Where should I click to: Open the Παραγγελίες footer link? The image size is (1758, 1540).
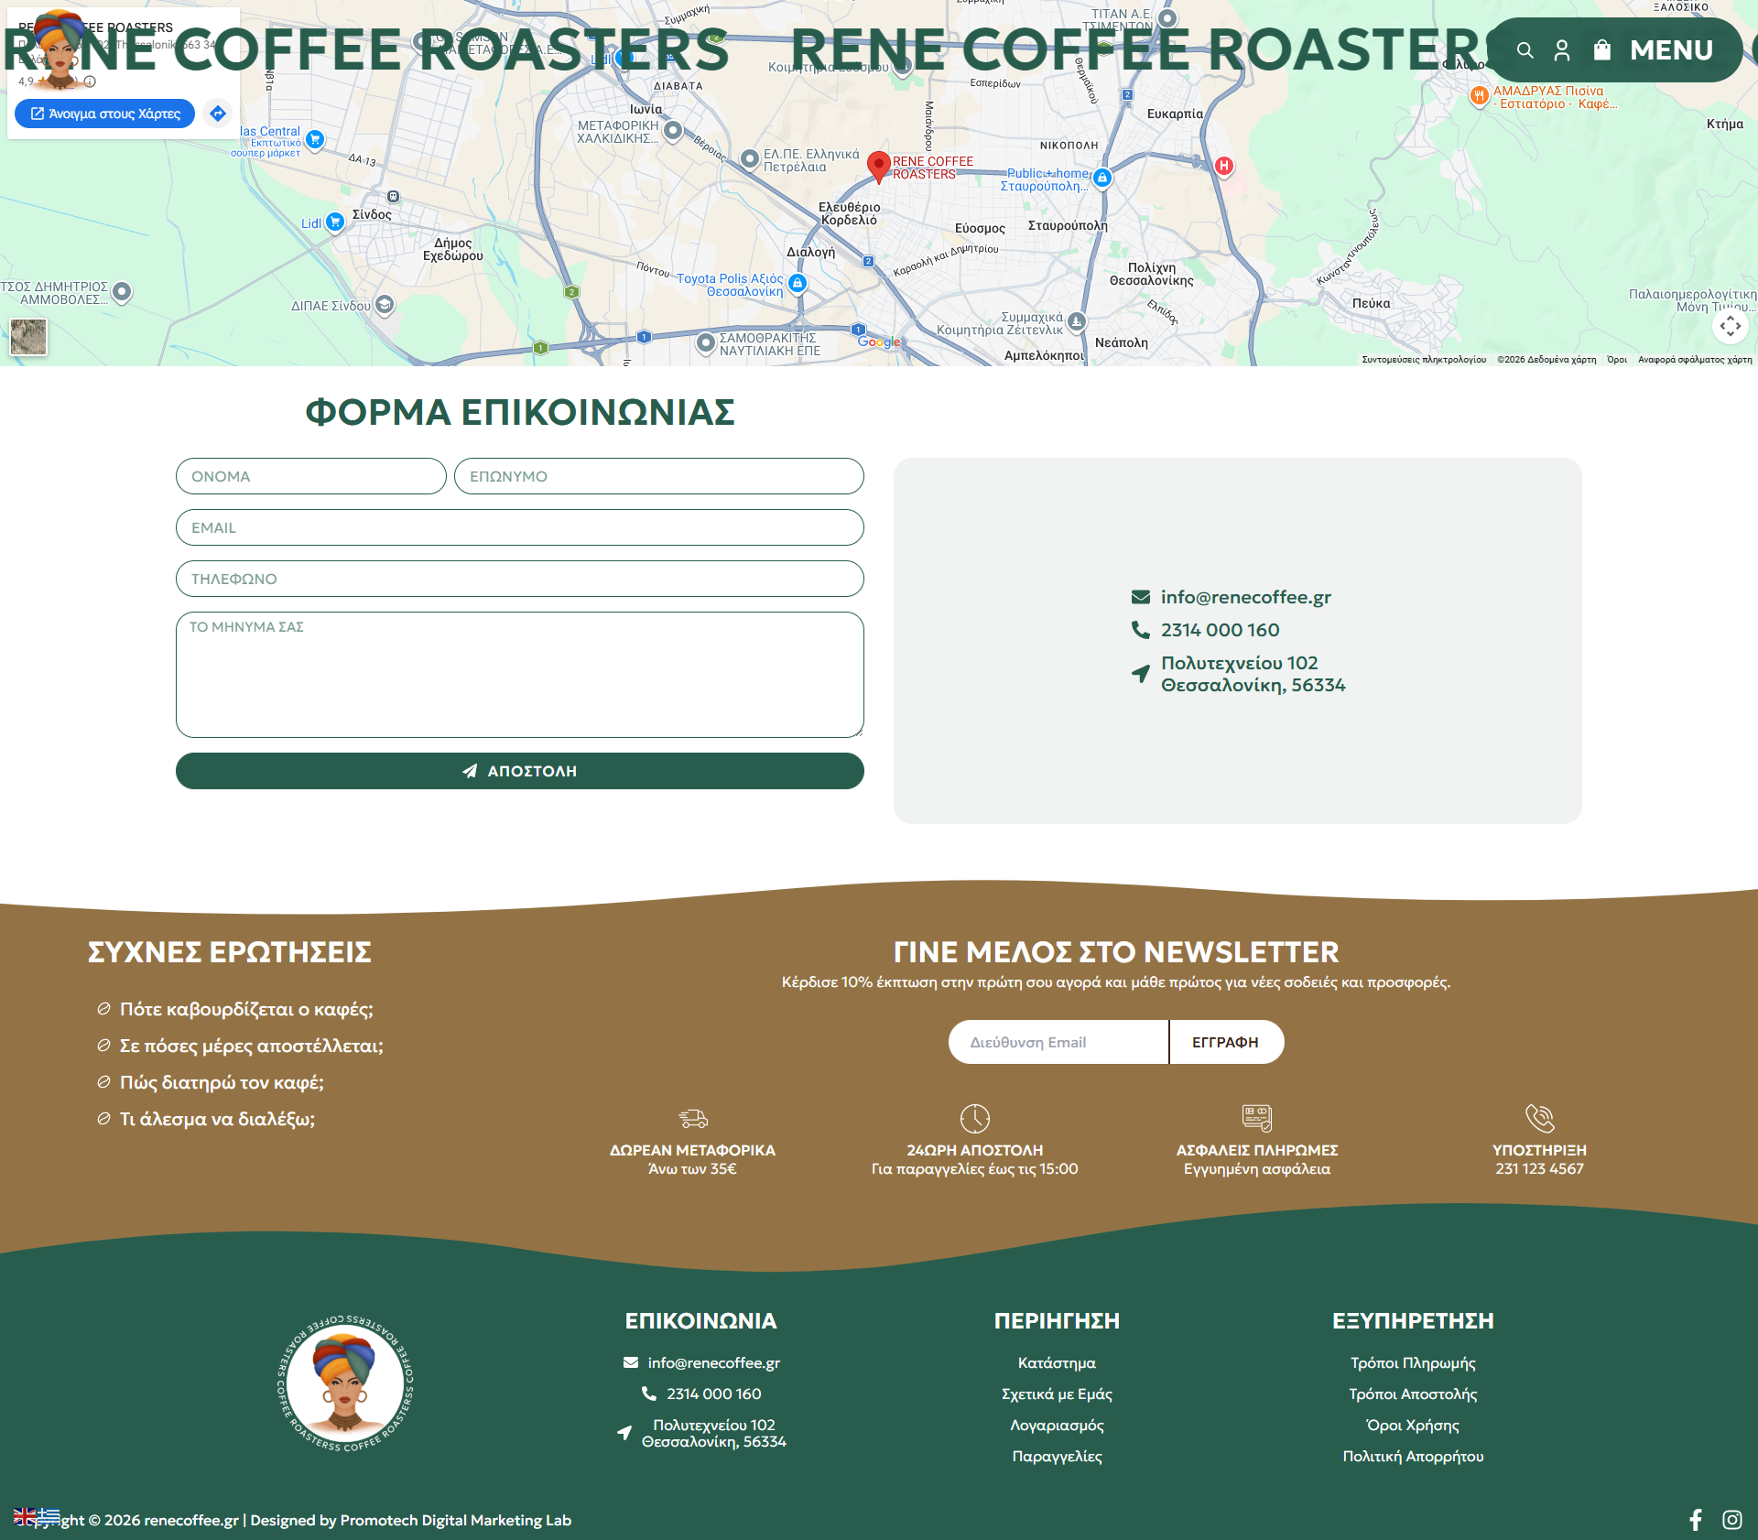click(1057, 1456)
